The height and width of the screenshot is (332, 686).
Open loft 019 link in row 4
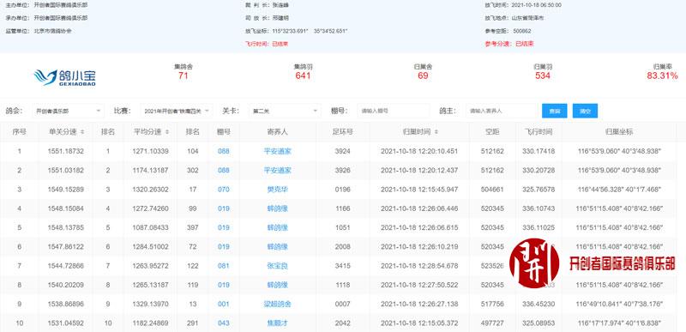pyautogui.click(x=224, y=208)
